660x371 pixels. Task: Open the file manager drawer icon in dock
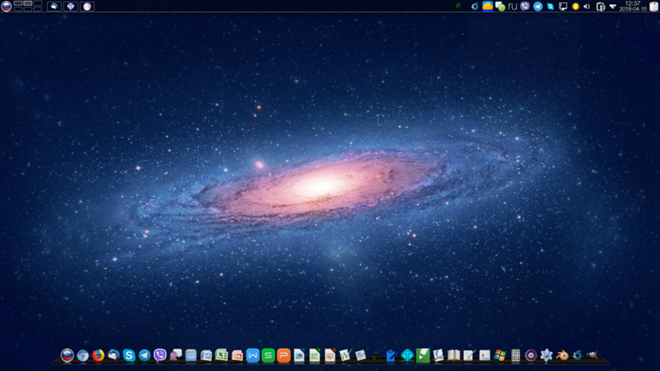191,355
